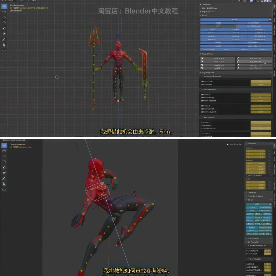Image resolution: width=276 pixels, height=276 pixels.
Task: Select the Transform tool in Camera Perspective viewport
Action: tap(4, 172)
